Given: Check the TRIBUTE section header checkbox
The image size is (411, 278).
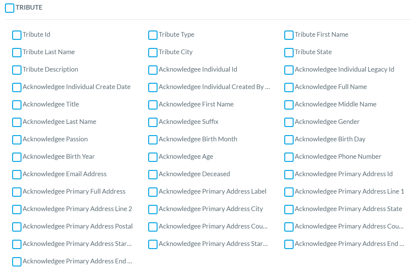Looking at the screenshot, I should click(x=10, y=8).
